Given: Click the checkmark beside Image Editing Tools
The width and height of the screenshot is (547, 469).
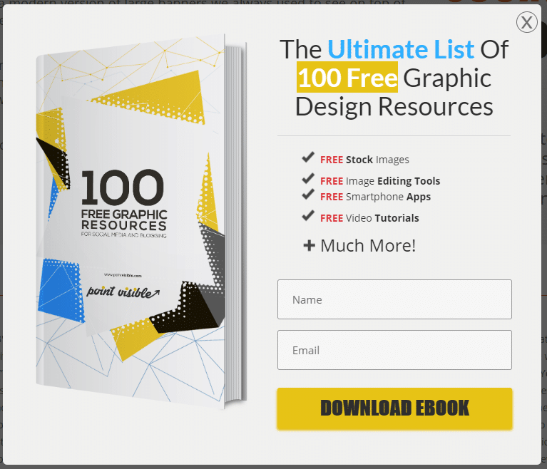Looking at the screenshot, I should pyautogui.click(x=308, y=180).
